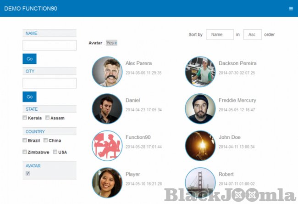Open the Sort by Name dropdown
The height and width of the screenshot is (204, 298).
point(220,34)
